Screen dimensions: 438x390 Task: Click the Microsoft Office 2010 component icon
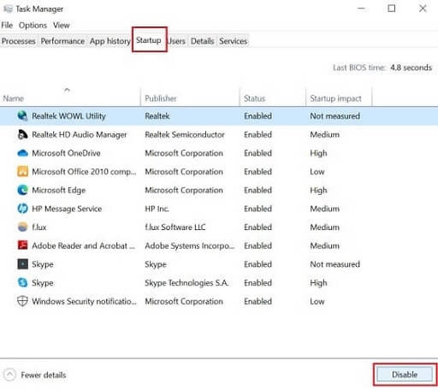[x=22, y=172]
